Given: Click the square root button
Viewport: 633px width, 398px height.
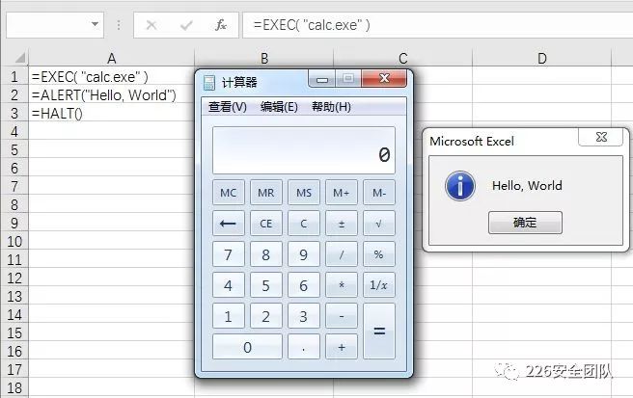Looking at the screenshot, I should pyautogui.click(x=378, y=223).
